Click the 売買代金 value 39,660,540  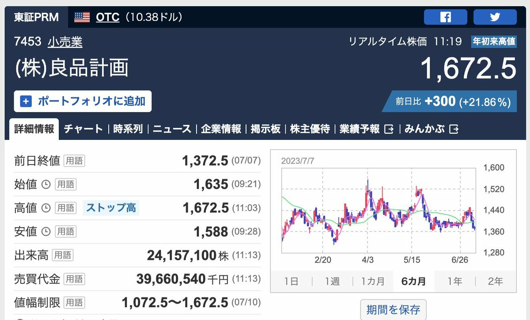tap(171, 279)
